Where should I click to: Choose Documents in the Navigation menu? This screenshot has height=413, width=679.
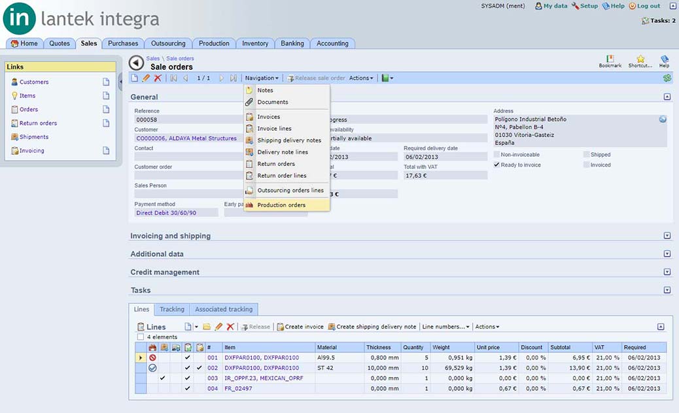287,102
